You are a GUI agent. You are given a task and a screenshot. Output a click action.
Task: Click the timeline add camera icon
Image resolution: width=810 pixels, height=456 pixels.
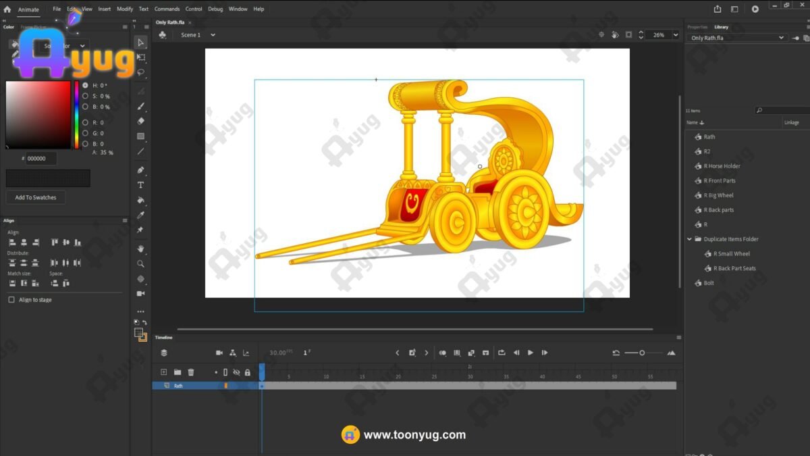pos(219,353)
